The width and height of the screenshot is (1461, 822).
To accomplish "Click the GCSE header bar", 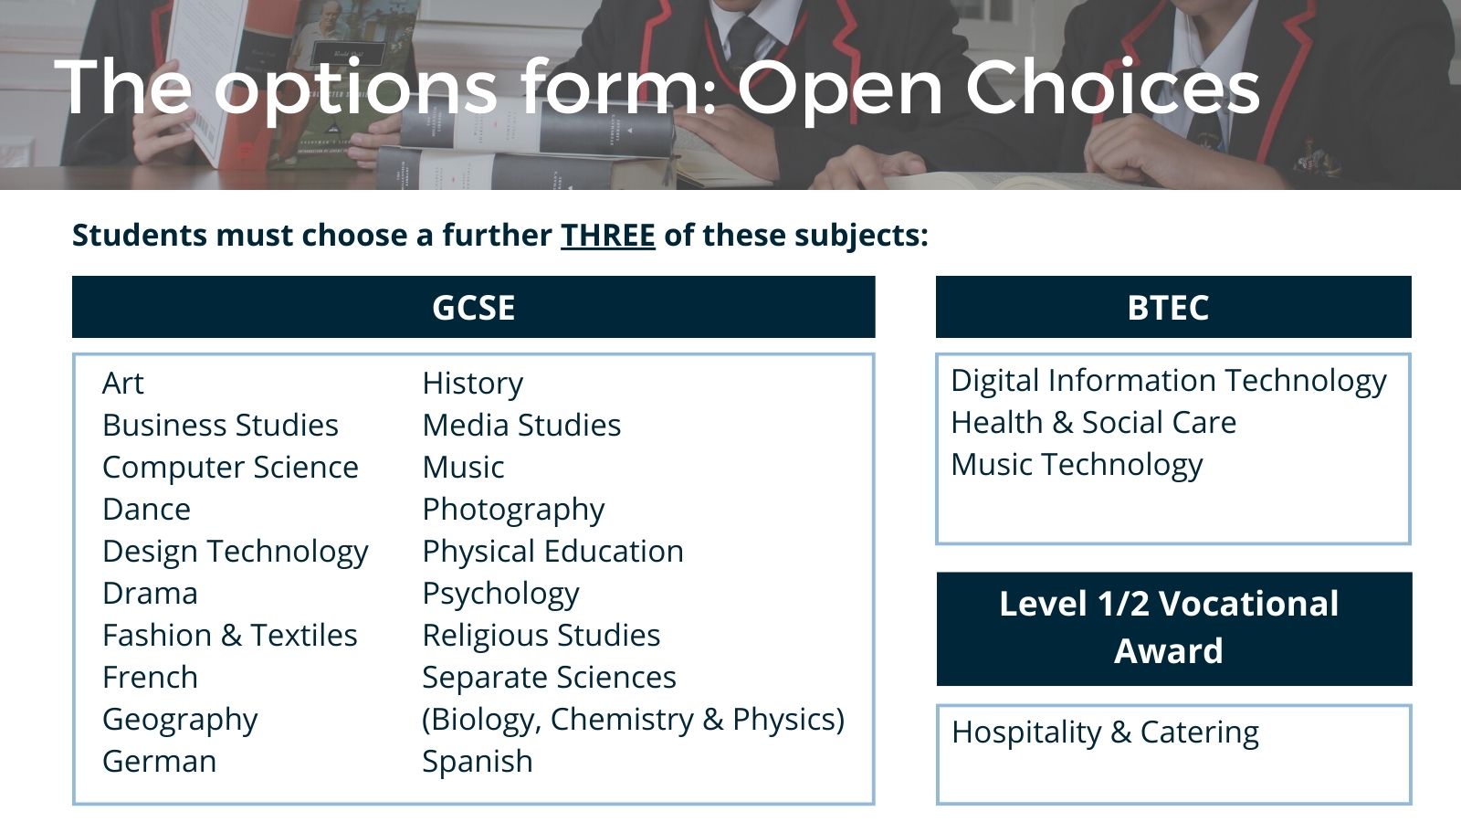I will 473,307.
